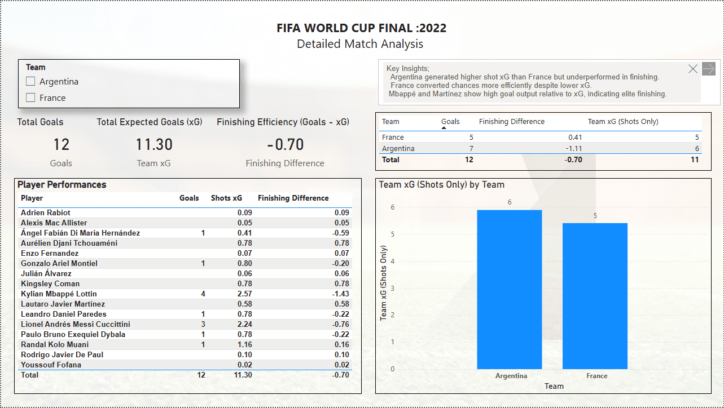This screenshot has width=724, height=408.
Task: Close the Key Insights text box
Action: coord(693,69)
